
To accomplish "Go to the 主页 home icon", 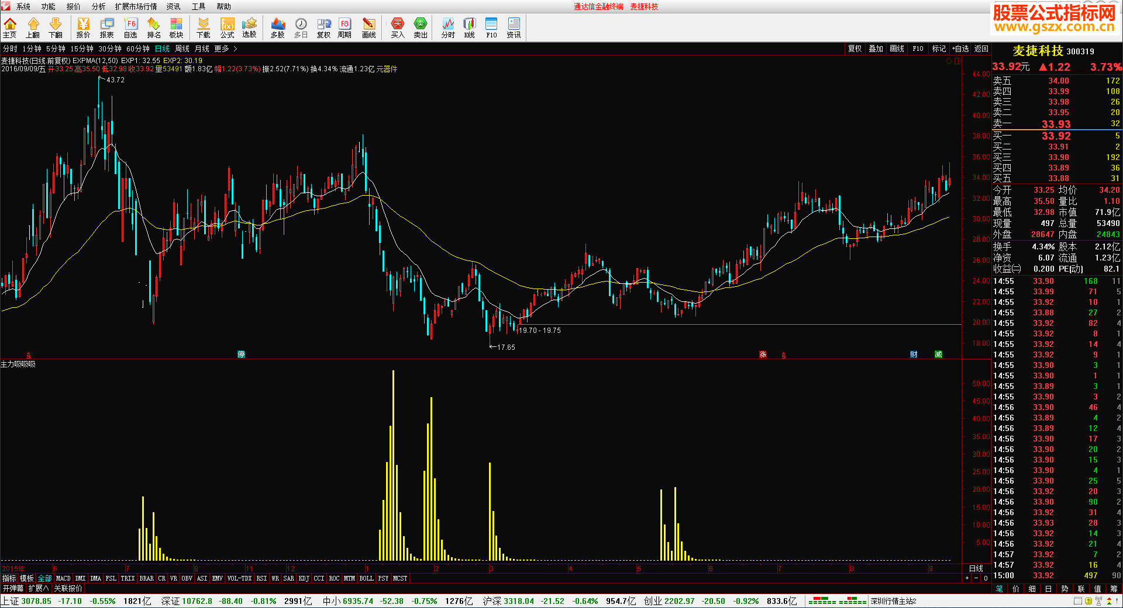I will pos(10,27).
